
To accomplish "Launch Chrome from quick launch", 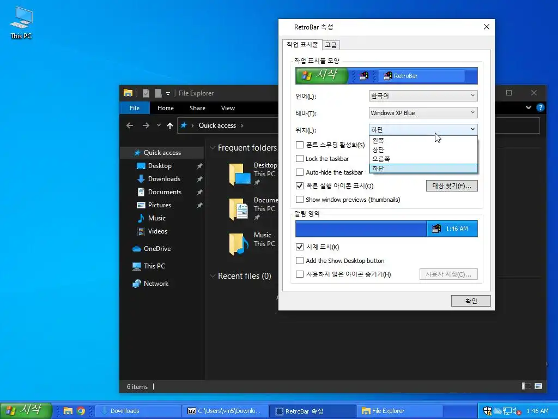I will [81, 411].
